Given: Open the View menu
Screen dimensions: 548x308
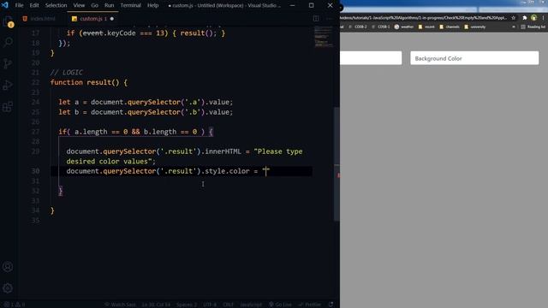Looking at the screenshot, I should pos(79,5).
